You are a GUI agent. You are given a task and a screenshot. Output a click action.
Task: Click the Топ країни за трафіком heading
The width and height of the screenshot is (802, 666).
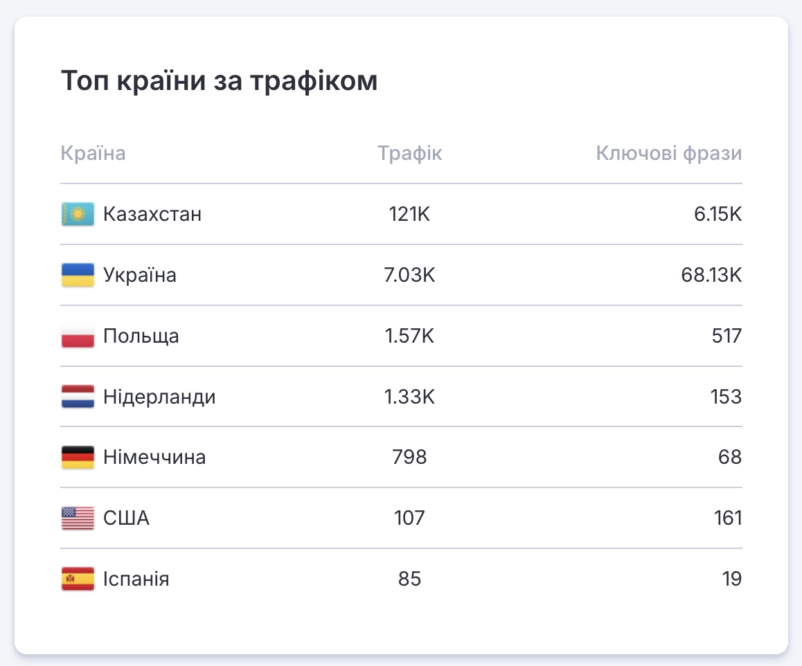coord(220,81)
